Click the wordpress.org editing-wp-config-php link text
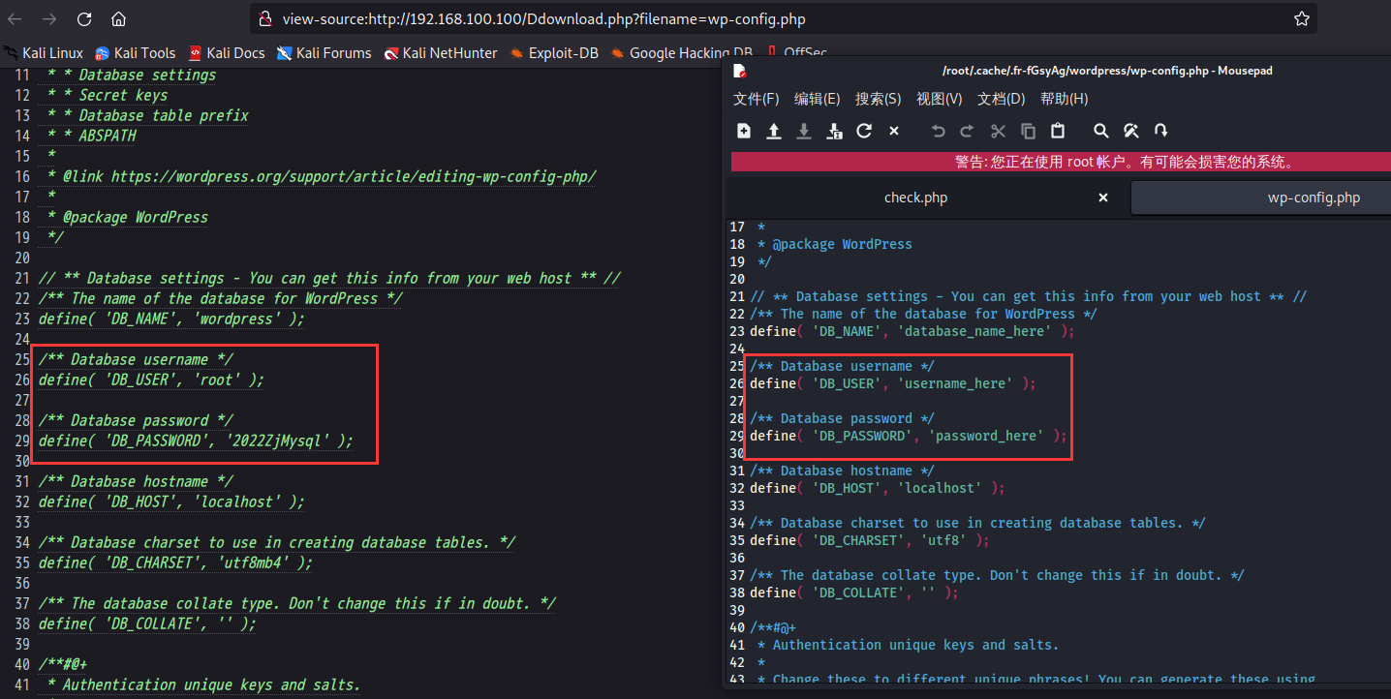1391x699 pixels. click(354, 176)
